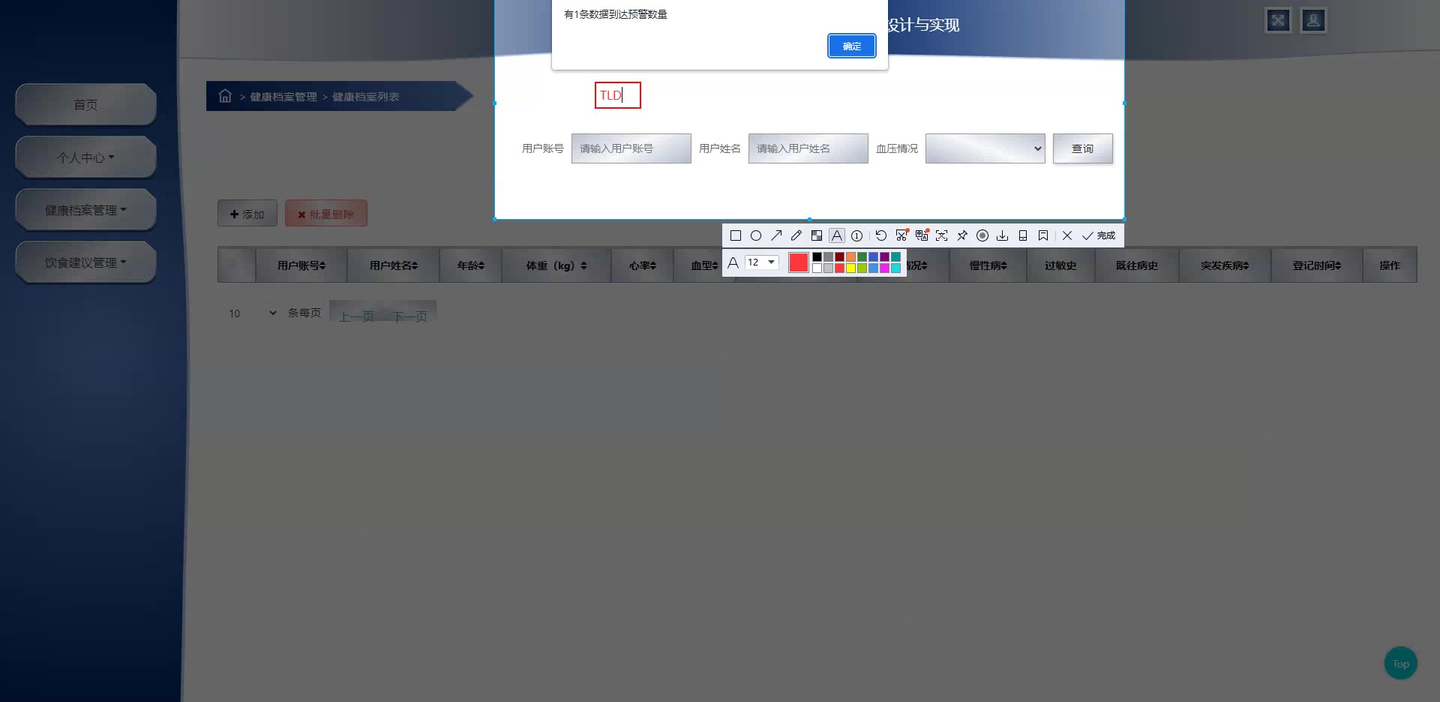
Task: Click the 下一页 next page link
Action: coord(409,316)
